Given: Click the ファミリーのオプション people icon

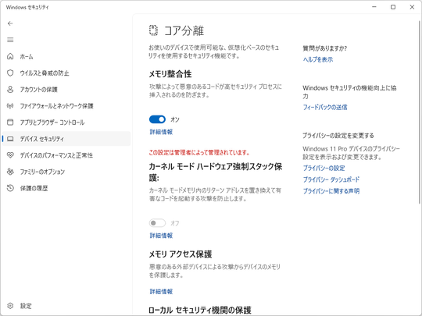Looking at the screenshot, I should coord(10,172).
